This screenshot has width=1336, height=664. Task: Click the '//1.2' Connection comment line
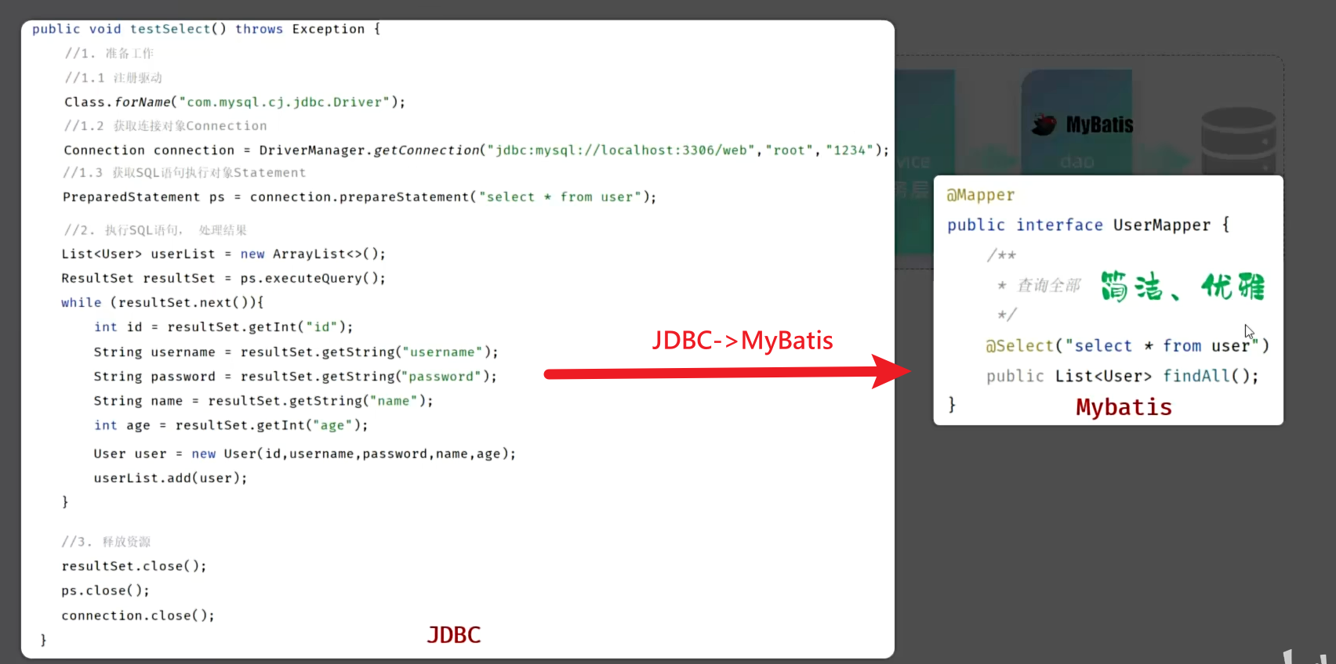pyautogui.click(x=165, y=126)
